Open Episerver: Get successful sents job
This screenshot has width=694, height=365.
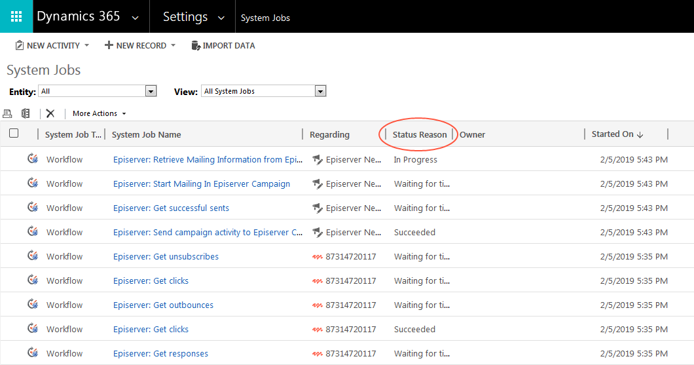[171, 208]
